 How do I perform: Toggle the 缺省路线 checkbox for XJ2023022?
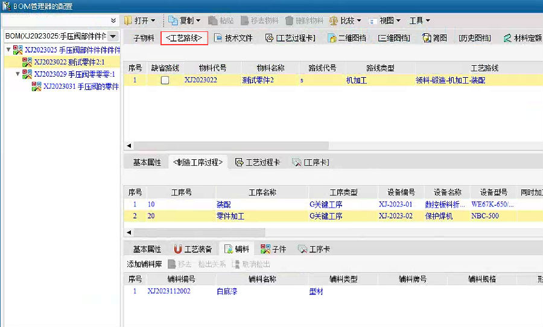165,80
